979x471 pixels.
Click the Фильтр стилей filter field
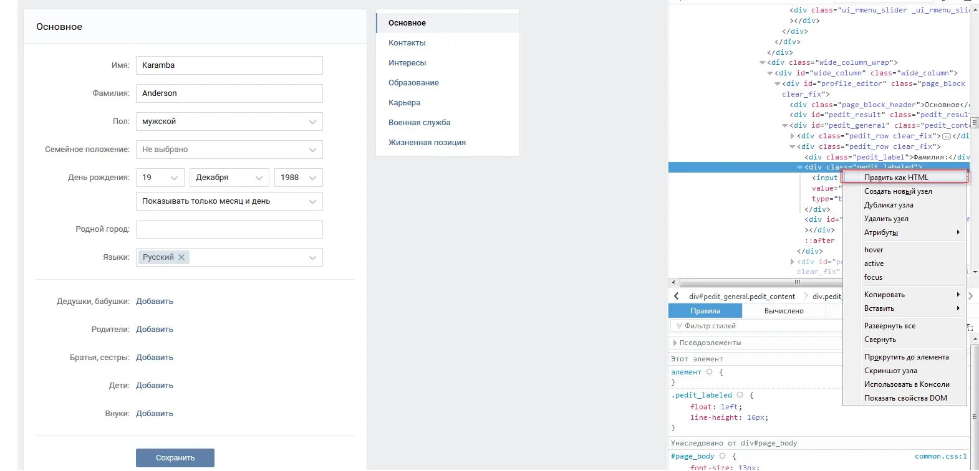[x=756, y=326]
